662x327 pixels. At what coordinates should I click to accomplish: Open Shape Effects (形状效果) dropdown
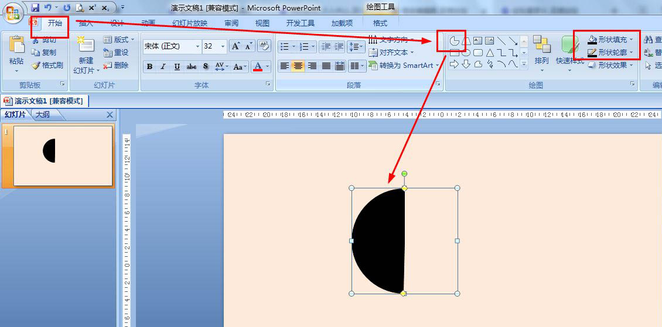tap(610, 66)
